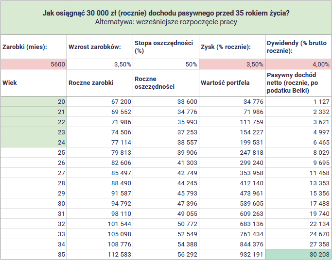
Task: Select the age 35 row cell
Action: click(34, 254)
